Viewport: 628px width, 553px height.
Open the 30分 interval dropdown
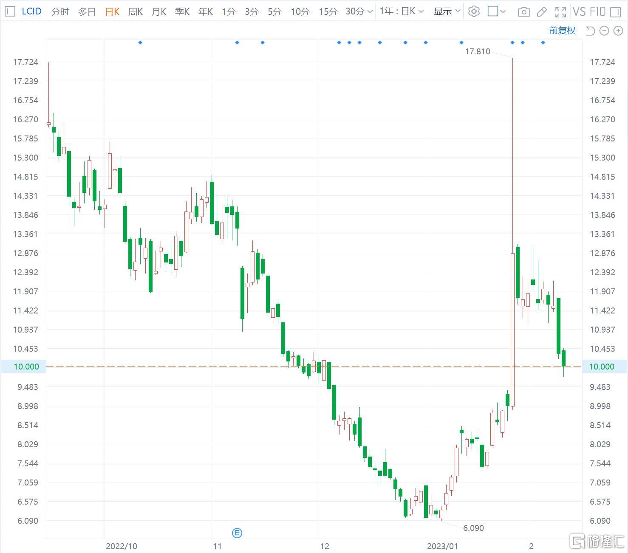point(359,11)
